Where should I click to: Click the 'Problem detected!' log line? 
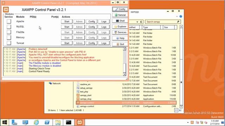point(38,49)
